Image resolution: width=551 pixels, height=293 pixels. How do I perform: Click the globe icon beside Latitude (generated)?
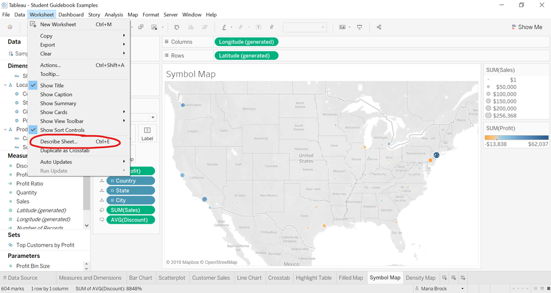[10, 211]
